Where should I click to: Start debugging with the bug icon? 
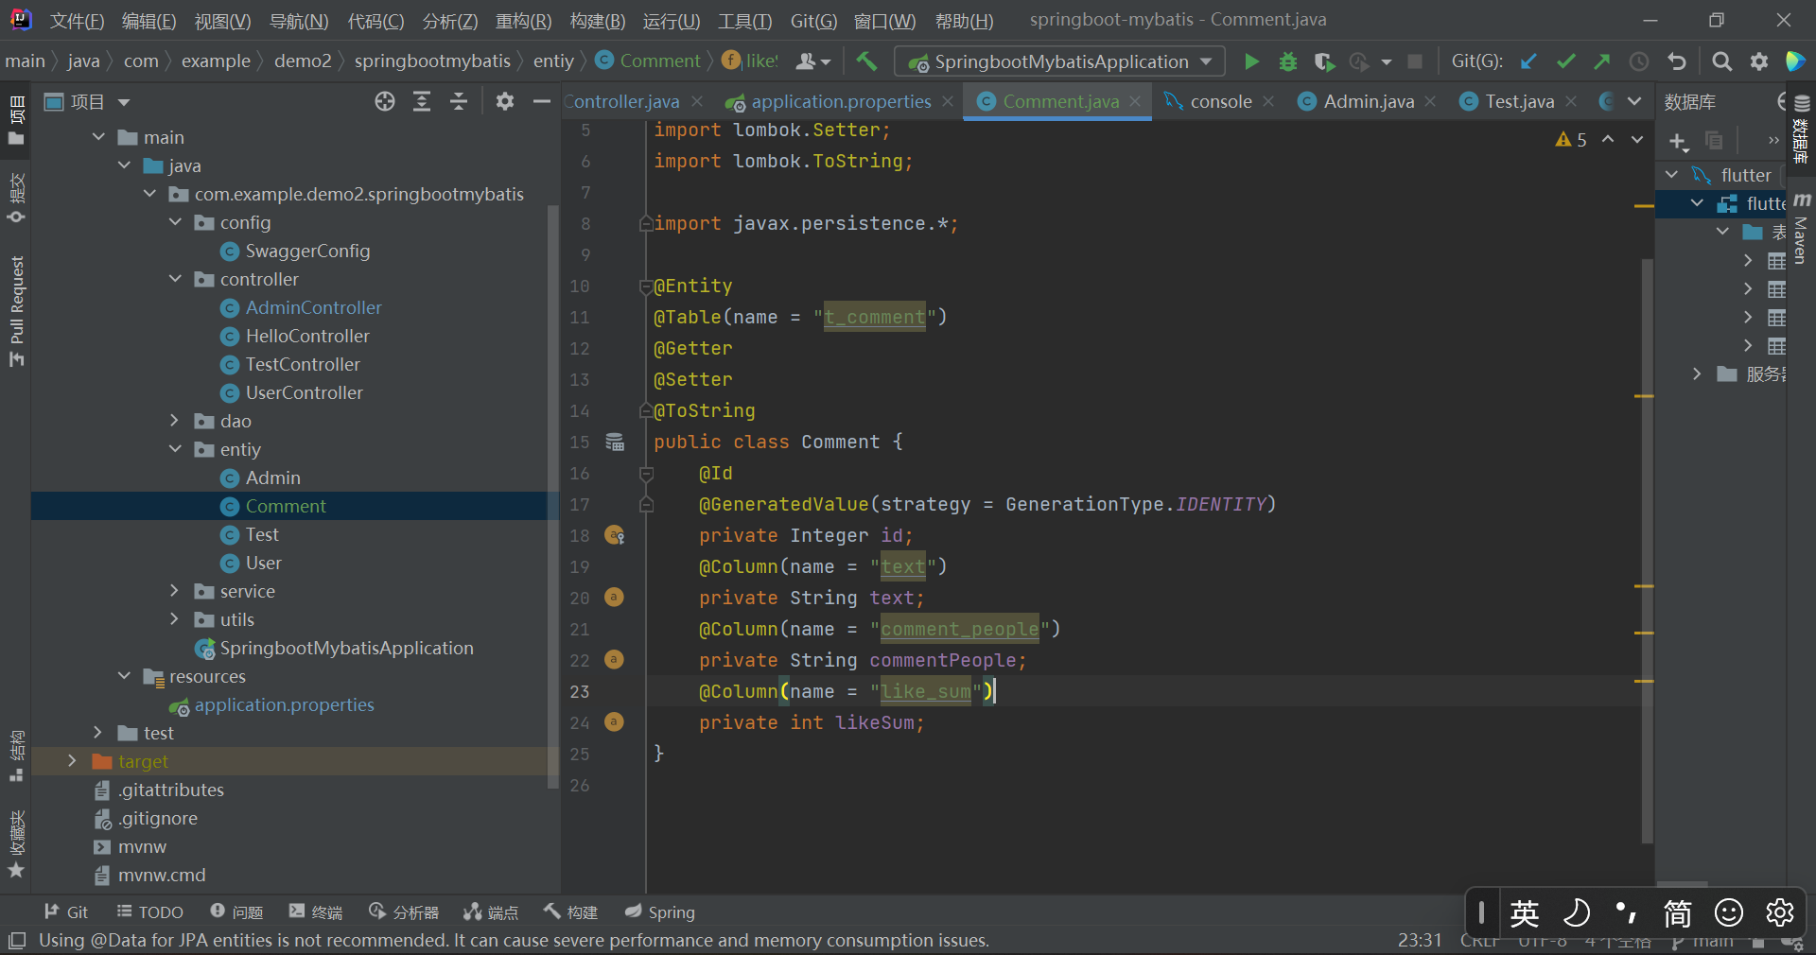1287,61
